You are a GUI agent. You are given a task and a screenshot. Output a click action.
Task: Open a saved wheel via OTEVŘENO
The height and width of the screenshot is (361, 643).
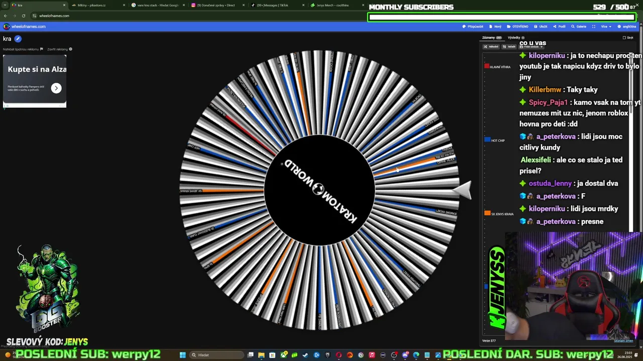tap(517, 27)
